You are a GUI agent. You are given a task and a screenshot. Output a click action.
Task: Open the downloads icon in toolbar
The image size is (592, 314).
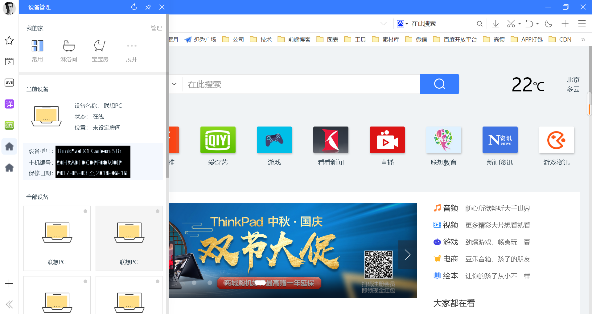[x=496, y=24]
